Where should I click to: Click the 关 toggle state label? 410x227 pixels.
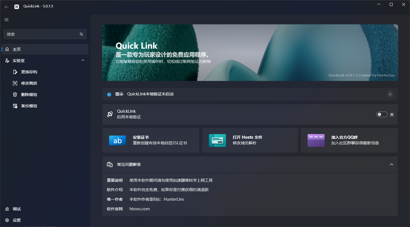click(392, 115)
